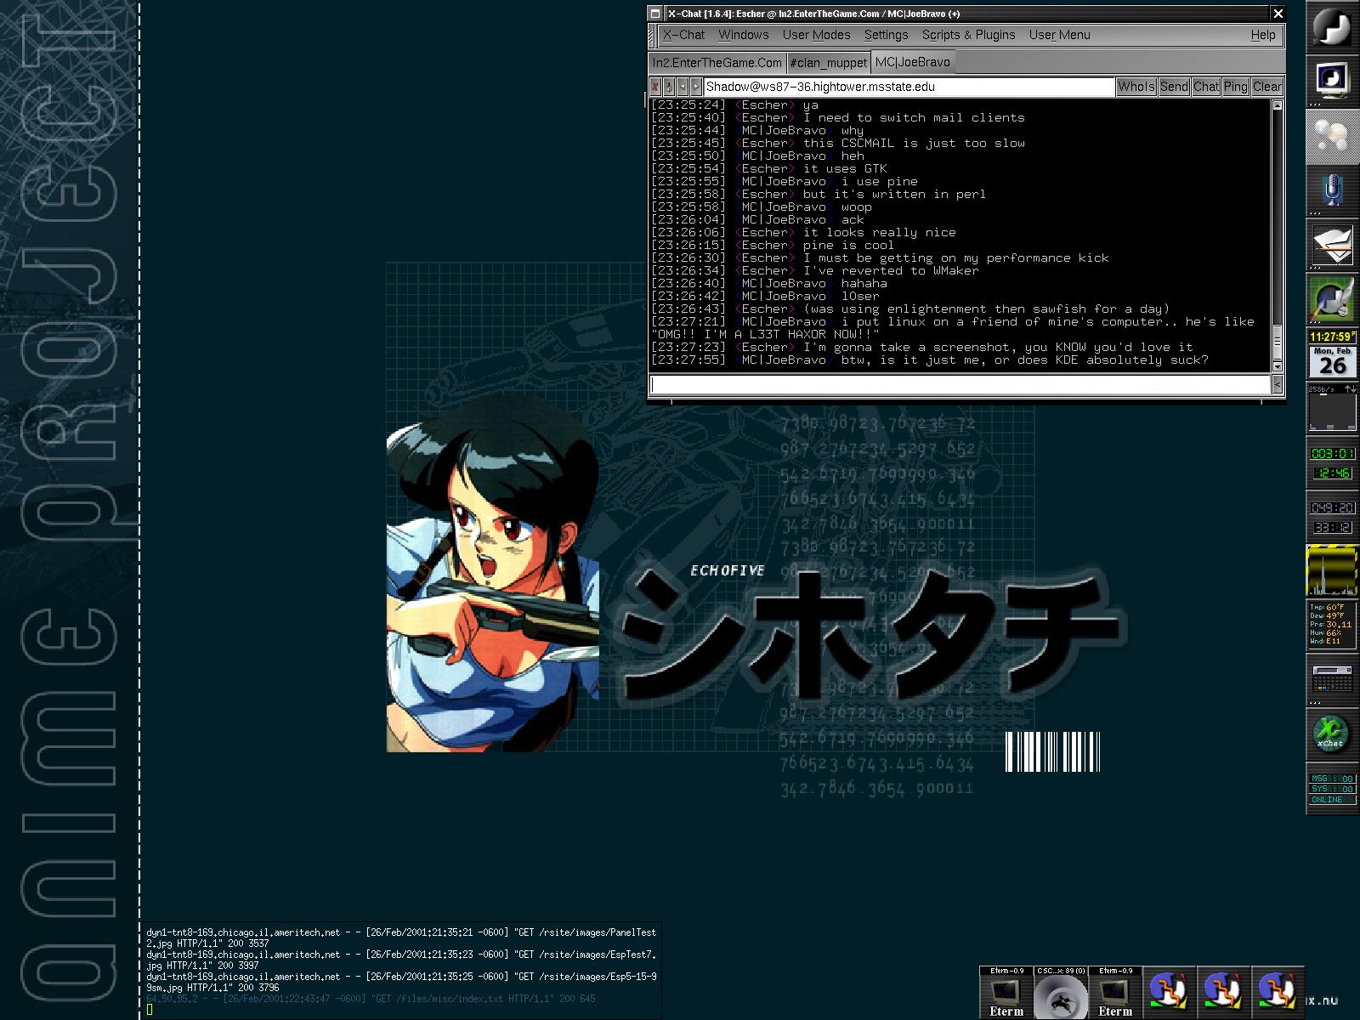Launch the globe and feather dock icon
This screenshot has width=1360, height=1020.
click(x=1332, y=299)
